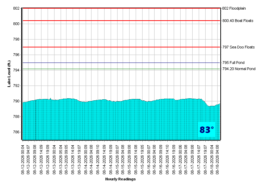
Task: Click the Lake Level (ft.) axis title
Action: 9,74
